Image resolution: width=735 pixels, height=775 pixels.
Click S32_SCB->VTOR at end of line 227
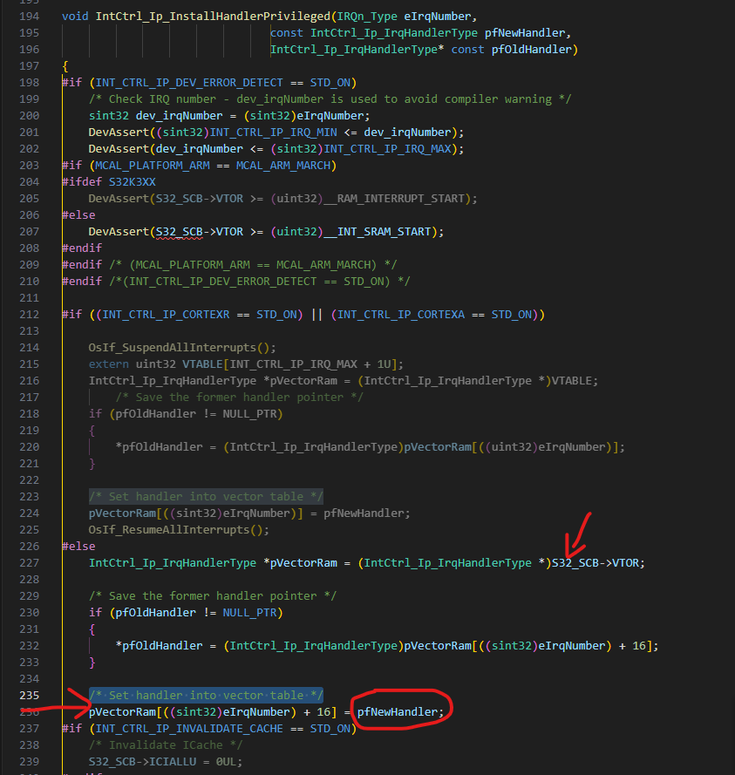[595, 562]
